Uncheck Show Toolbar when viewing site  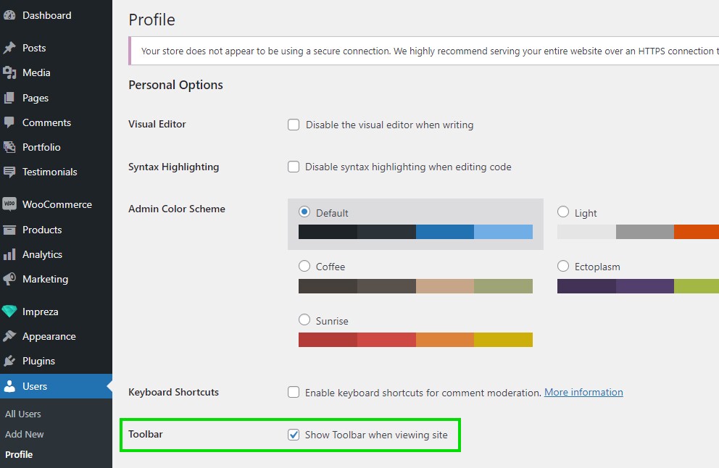[294, 435]
